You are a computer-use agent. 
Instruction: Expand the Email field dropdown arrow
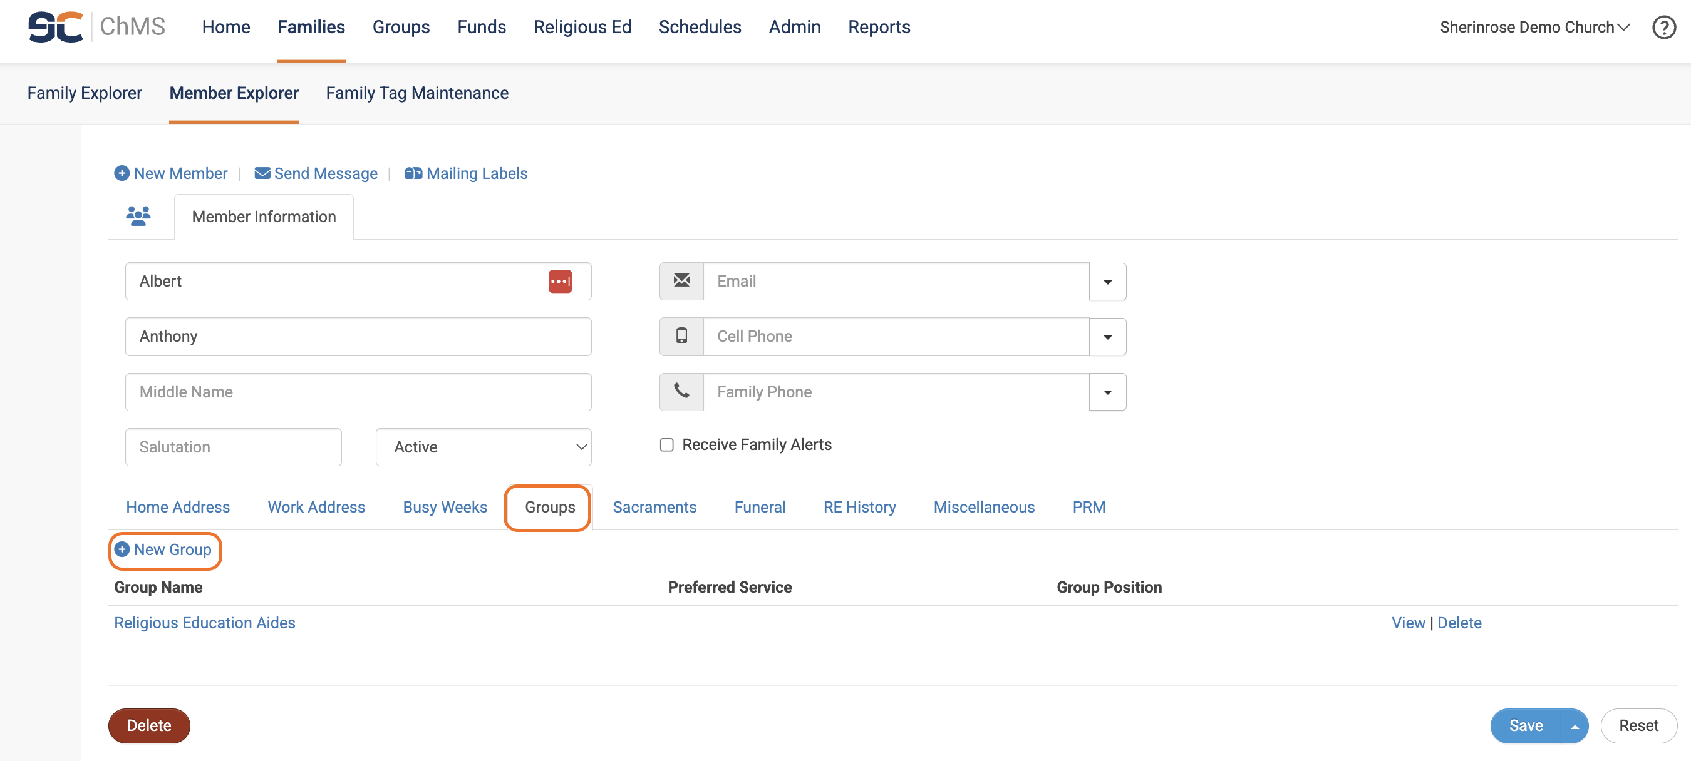point(1107,282)
